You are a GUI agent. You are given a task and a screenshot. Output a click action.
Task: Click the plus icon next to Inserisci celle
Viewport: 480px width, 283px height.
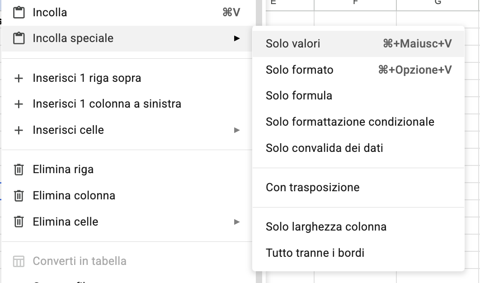(19, 130)
